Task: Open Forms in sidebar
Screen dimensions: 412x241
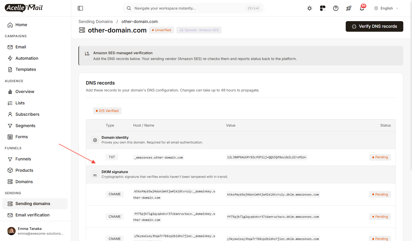Action: point(35,137)
